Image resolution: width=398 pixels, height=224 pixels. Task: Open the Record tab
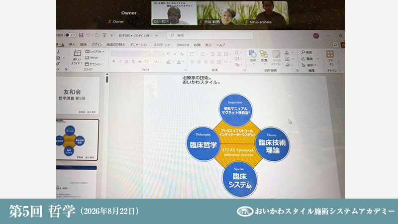pyautogui.click(x=183, y=45)
